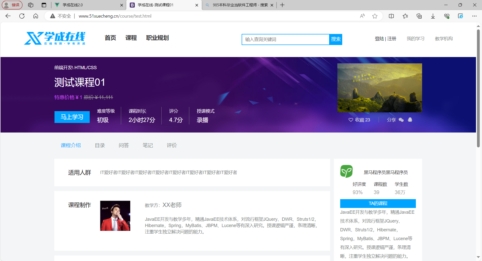Image resolution: width=482 pixels, height=261 pixels.
Task: Click the profile error badge
Action: pos(12,5)
